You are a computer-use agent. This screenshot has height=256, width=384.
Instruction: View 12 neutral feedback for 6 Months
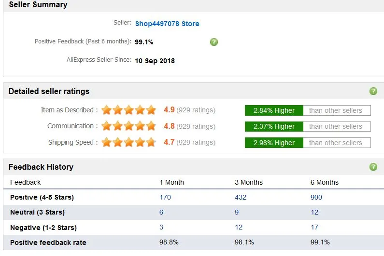pyautogui.click(x=314, y=212)
